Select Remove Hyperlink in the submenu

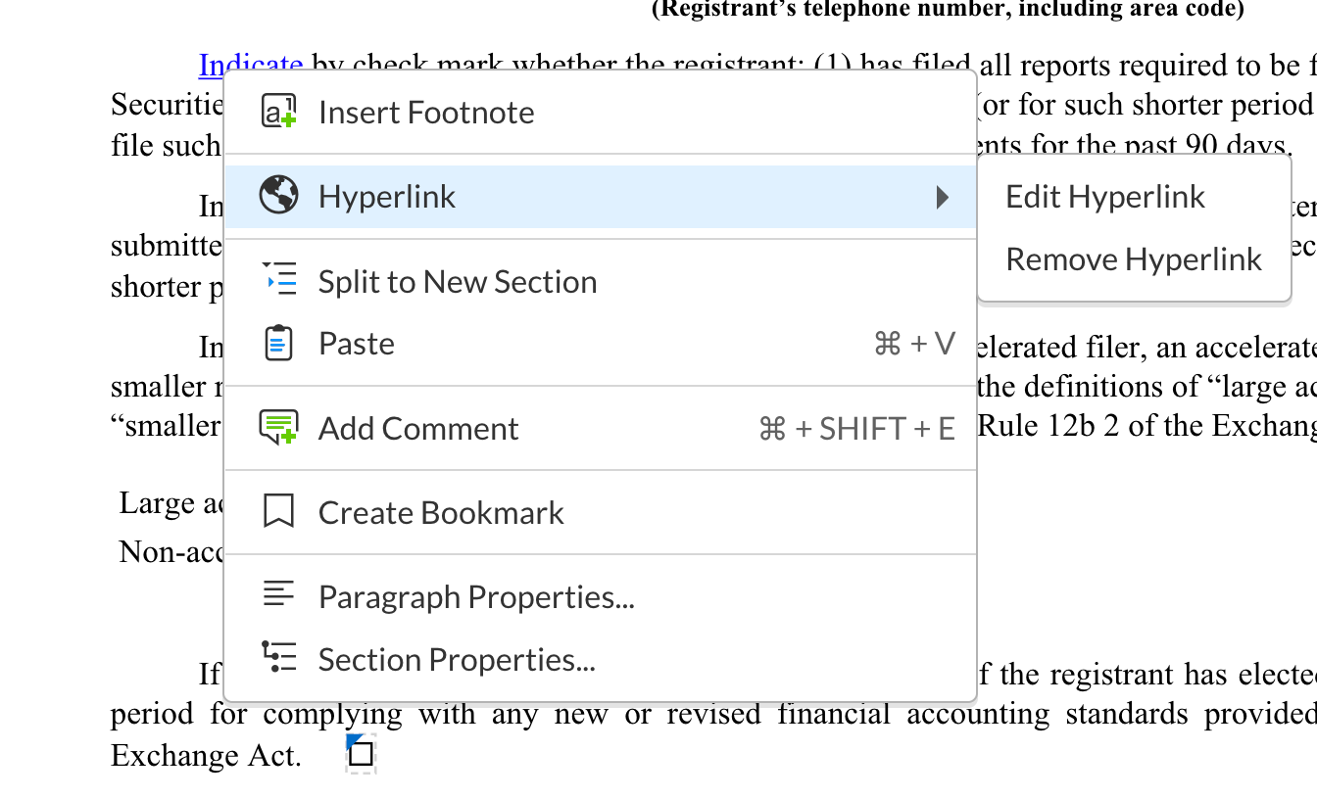coord(1134,259)
